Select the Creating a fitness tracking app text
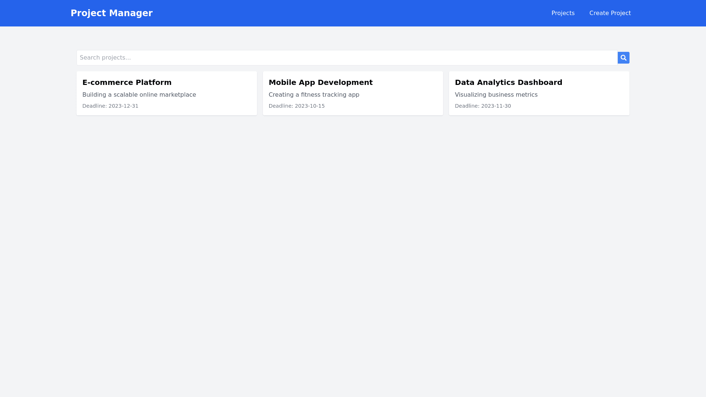The height and width of the screenshot is (397, 706). pyautogui.click(x=314, y=95)
